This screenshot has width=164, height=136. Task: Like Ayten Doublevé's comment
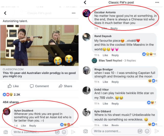(x=23, y=126)
